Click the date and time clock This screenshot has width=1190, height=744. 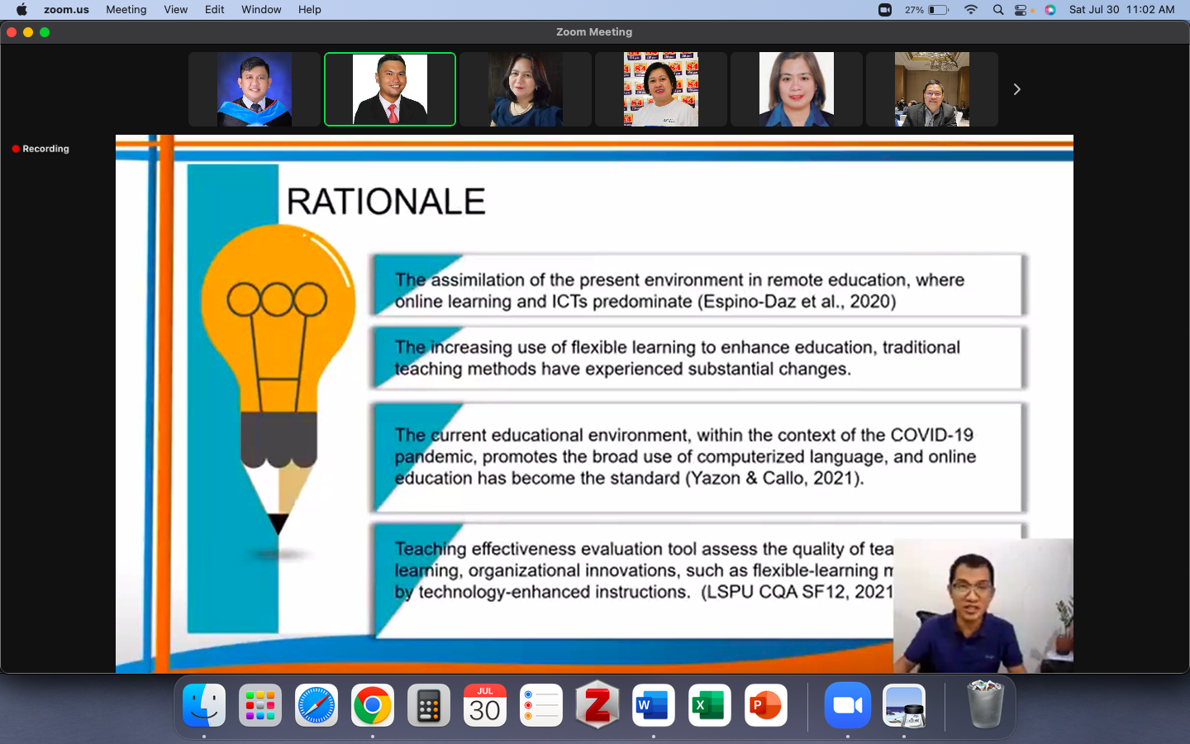point(1121,10)
